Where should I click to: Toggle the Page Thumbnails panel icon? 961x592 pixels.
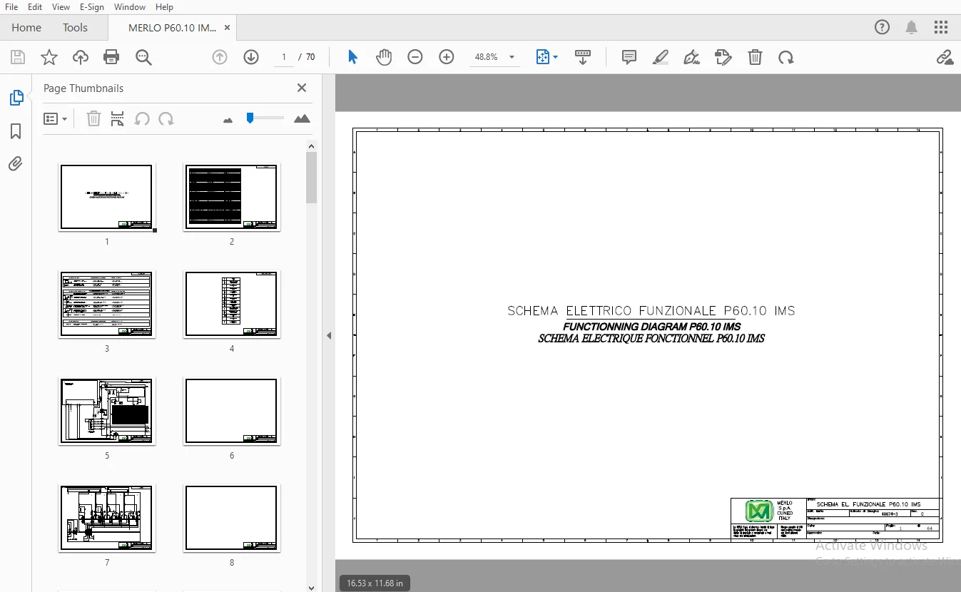tap(16, 98)
